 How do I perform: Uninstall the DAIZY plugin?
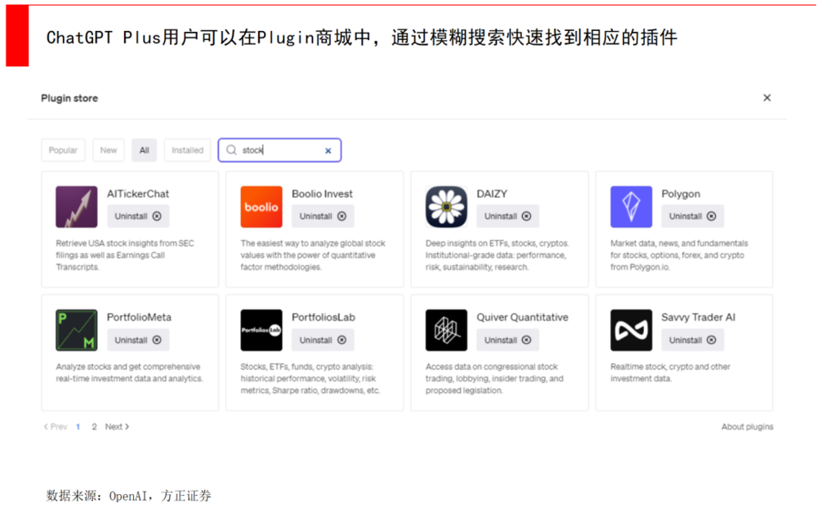click(507, 216)
